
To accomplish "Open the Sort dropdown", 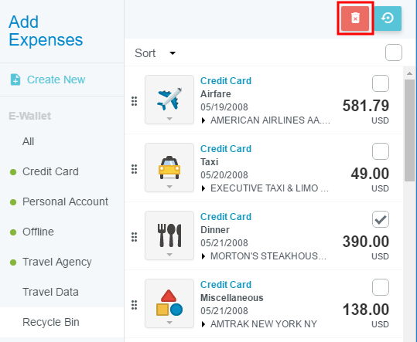I will coord(155,53).
